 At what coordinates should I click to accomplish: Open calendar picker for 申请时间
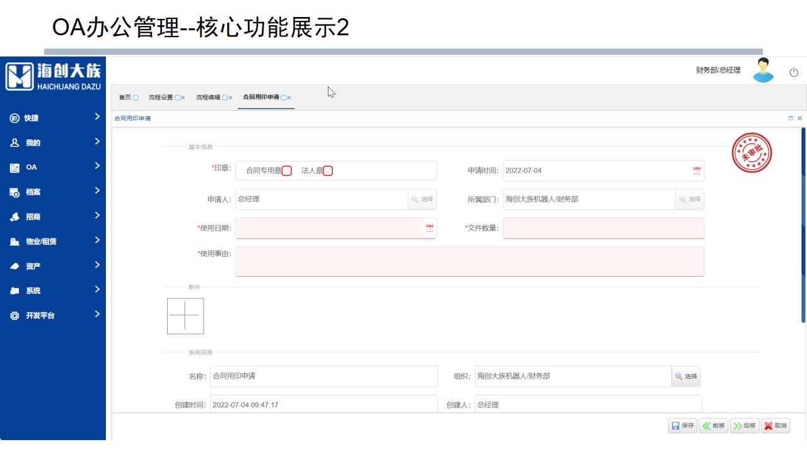click(697, 170)
